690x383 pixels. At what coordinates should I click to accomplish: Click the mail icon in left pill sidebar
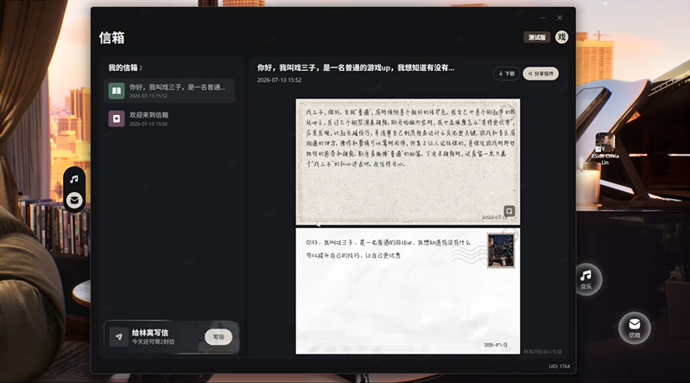pyautogui.click(x=74, y=201)
